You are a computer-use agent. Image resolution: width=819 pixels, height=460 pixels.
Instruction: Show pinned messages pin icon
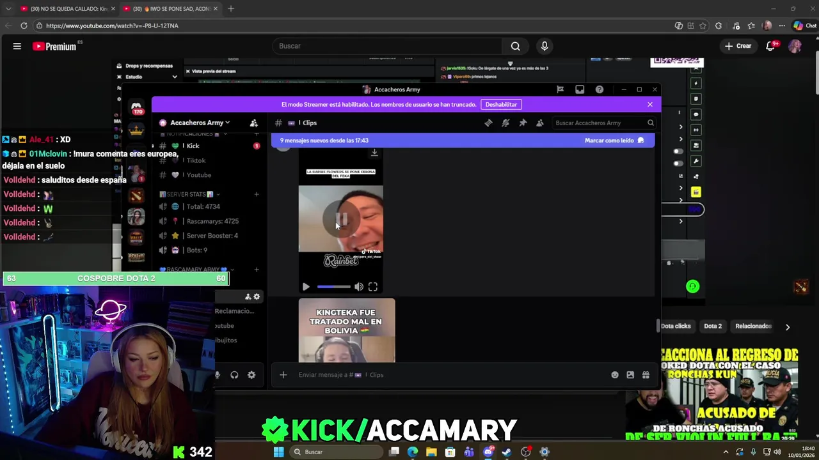click(x=523, y=123)
